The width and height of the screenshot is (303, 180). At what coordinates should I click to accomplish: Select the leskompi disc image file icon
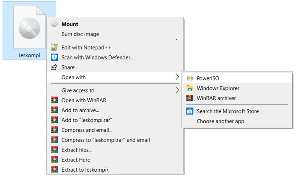(x=30, y=27)
